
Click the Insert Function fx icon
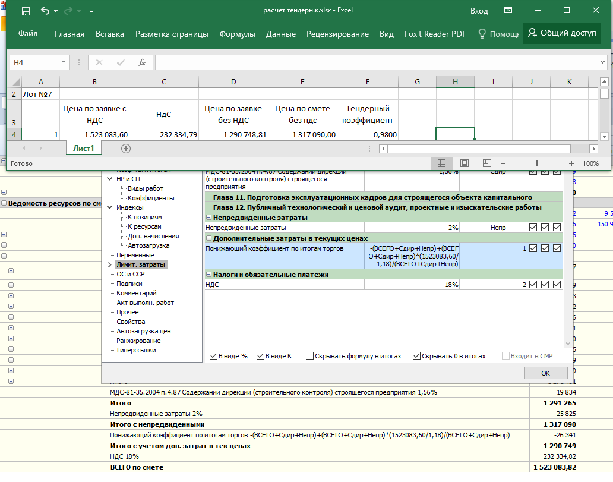[x=141, y=62]
